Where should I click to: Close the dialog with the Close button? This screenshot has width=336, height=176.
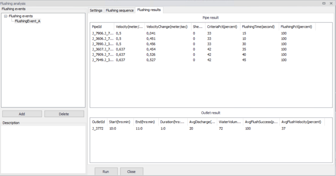(x=131, y=171)
